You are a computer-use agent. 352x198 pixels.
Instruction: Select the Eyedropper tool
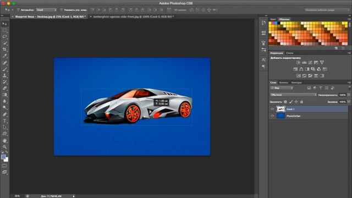coord(4,56)
